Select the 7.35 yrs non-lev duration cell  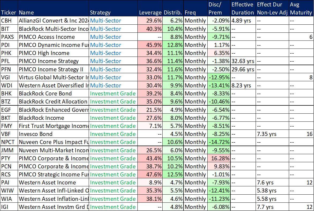click(x=272, y=134)
